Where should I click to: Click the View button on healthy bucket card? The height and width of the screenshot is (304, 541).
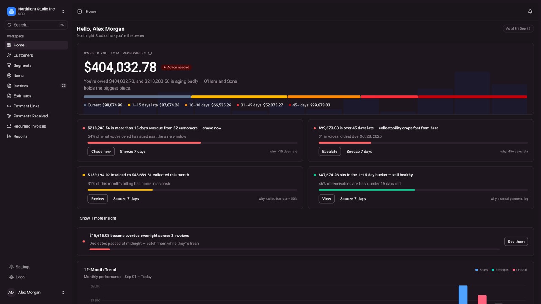(x=327, y=199)
